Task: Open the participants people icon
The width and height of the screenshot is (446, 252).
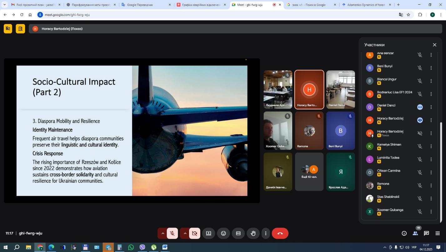Action: pos(415,233)
